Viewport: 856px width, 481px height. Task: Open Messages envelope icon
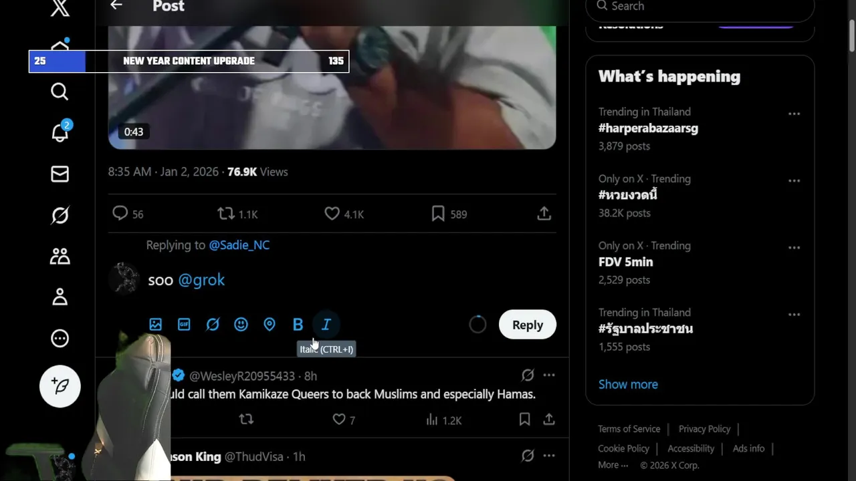[60, 174]
